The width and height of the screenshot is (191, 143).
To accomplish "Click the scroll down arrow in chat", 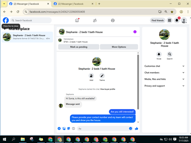I will tap(138, 122).
